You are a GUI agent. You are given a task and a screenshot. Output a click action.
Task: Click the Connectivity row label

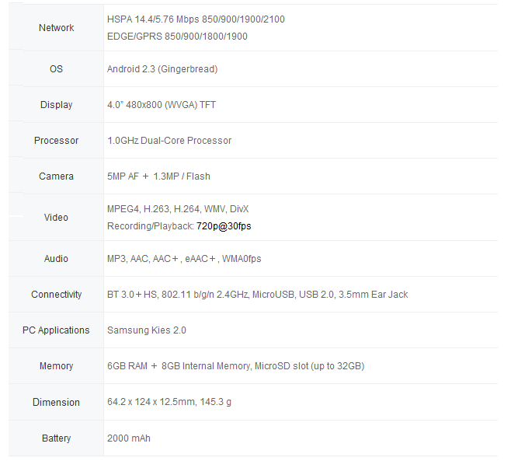tap(56, 295)
